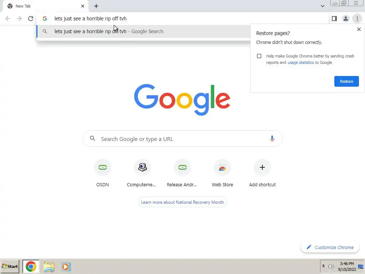Click the browser Forward arrow
This screenshot has width=365, height=274.
click(19, 19)
